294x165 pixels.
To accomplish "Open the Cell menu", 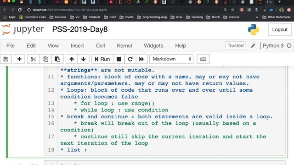I will [100, 46].
